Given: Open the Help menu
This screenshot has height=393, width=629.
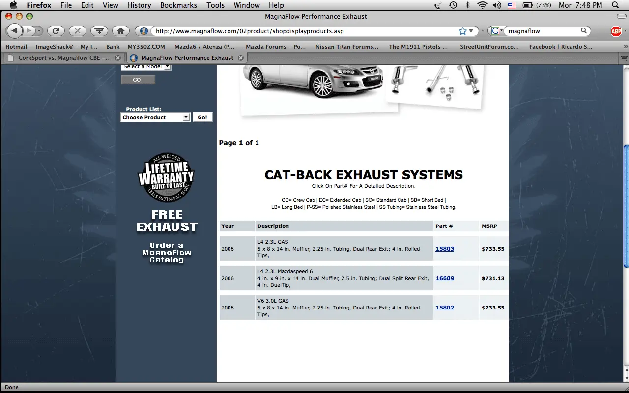Looking at the screenshot, I should 276,5.
